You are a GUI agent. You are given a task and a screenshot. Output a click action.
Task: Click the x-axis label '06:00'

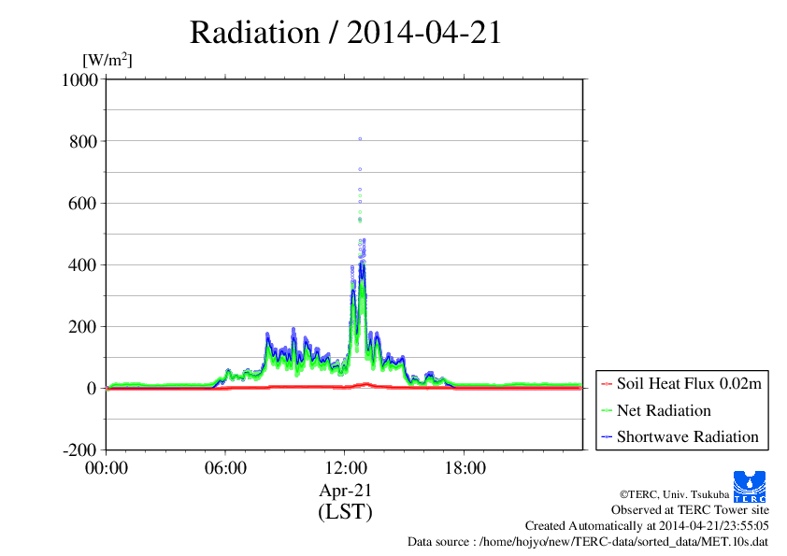[x=225, y=467]
